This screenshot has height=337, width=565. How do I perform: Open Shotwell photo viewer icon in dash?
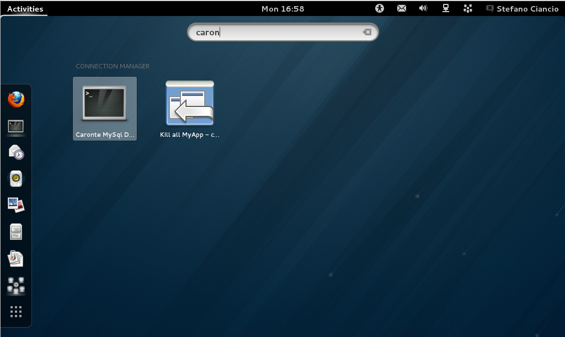tap(16, 205)
